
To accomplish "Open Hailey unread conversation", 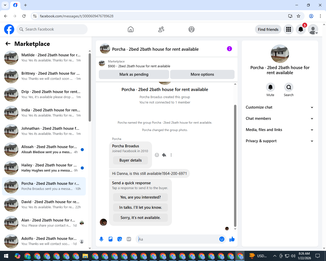I will coord(44,168).
